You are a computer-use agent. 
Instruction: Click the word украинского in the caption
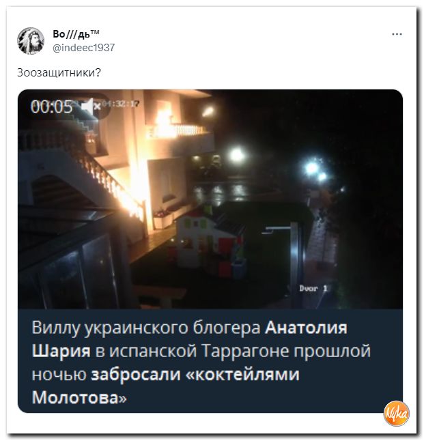[x=137, y=328]
